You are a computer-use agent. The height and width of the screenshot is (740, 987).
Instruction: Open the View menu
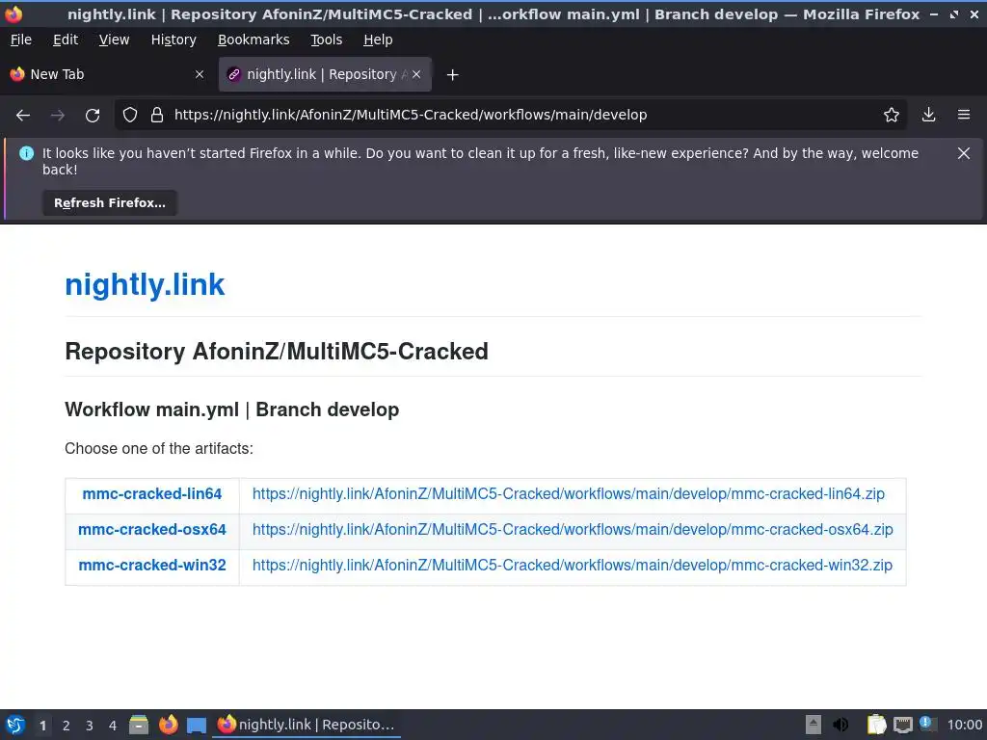point(114,40)
